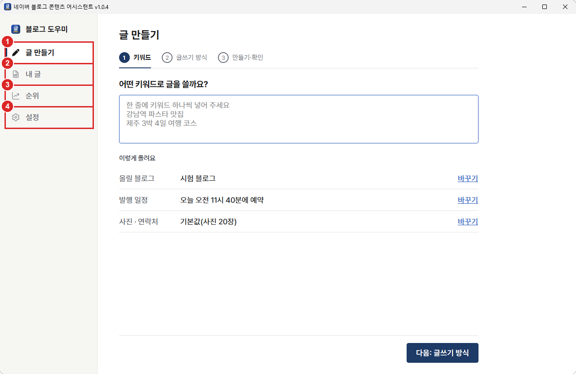This screenshot has width=576, height=374.
Task: Click 바꾸기 link for 발행 일정
Action: (468, 200)
